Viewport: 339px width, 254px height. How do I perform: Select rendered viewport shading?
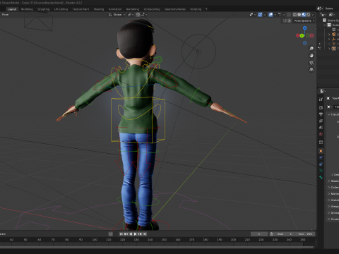coord(308,15)
